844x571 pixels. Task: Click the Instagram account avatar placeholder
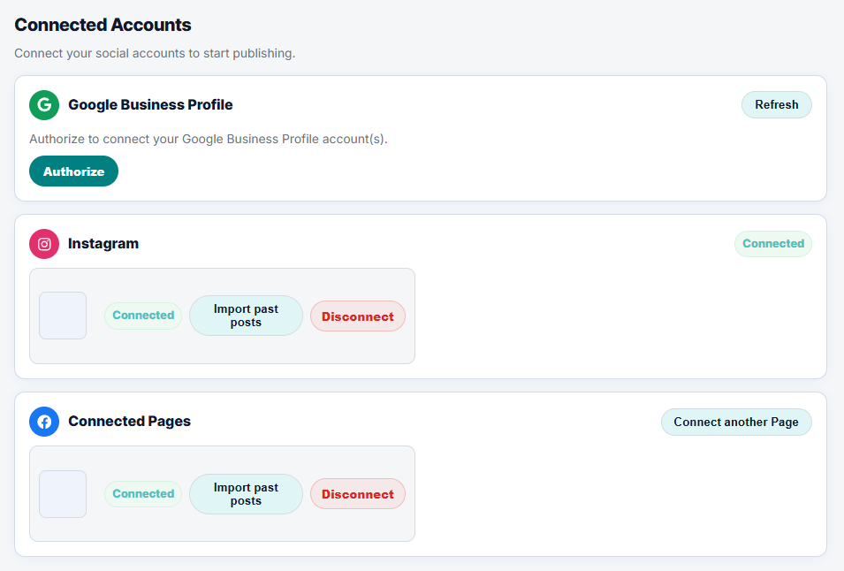tap(62, 316)
